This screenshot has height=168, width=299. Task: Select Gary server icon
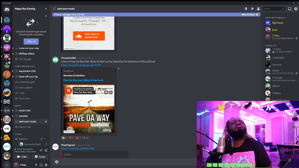click(7, 47)
